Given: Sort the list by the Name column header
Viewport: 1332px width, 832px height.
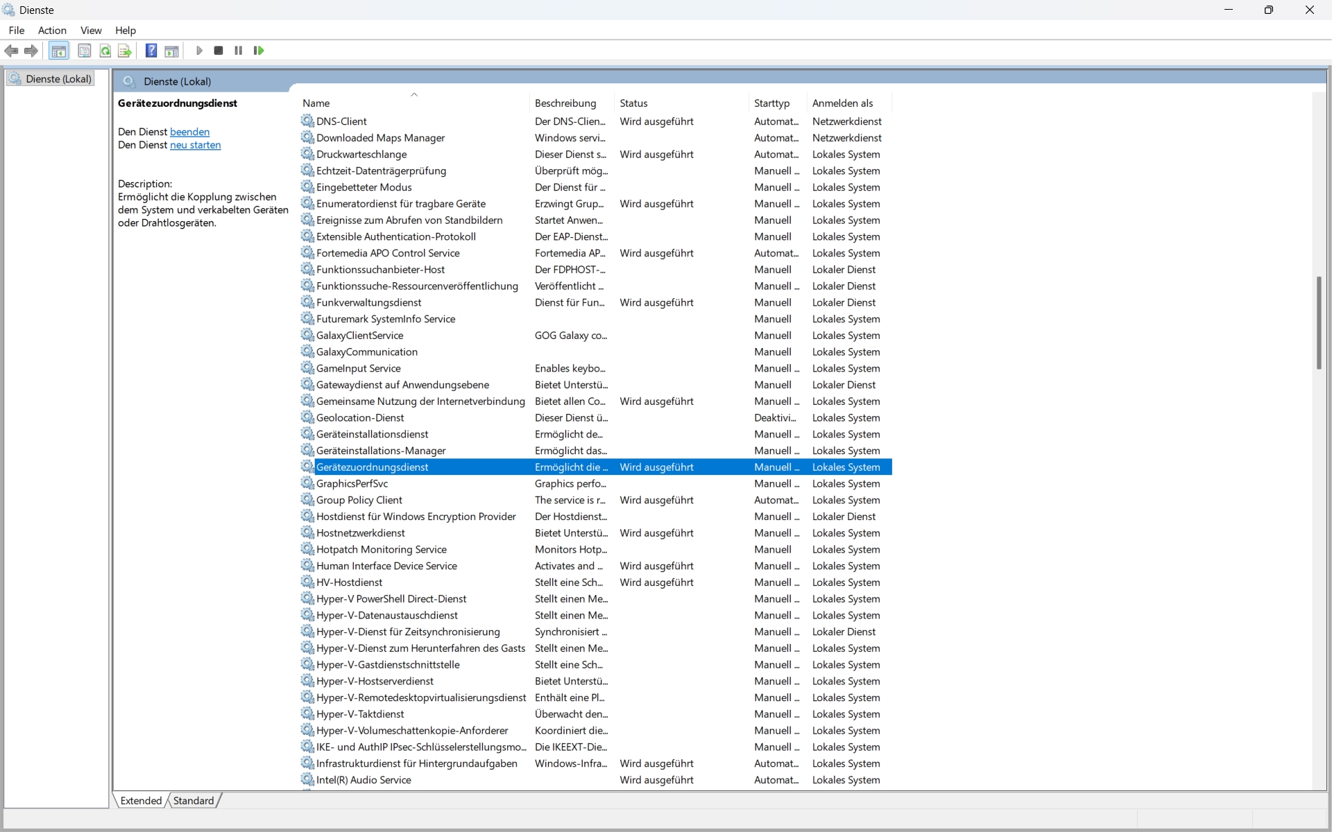Looking at the screenshot, I should pos(316,103).
